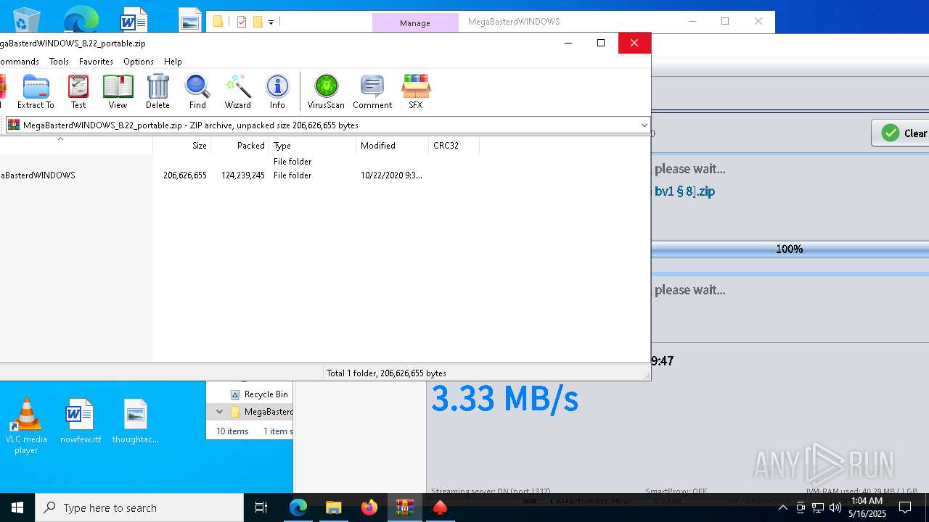This screenshot has width=929, height=522.
Task: Sort by Packed column header
Action: (x=240, y=146)
